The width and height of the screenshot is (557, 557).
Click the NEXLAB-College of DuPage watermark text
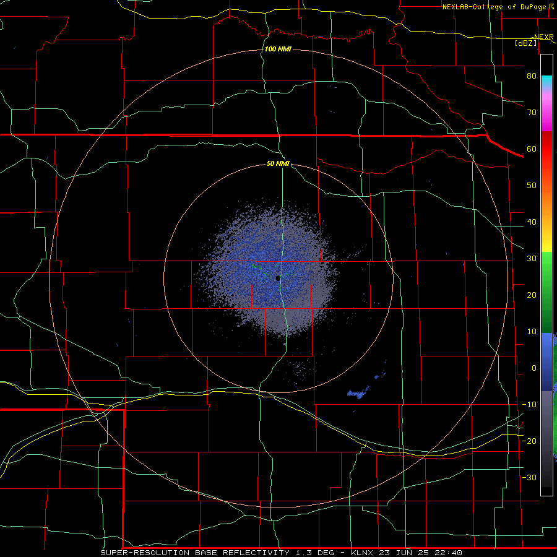click(496, 7)
